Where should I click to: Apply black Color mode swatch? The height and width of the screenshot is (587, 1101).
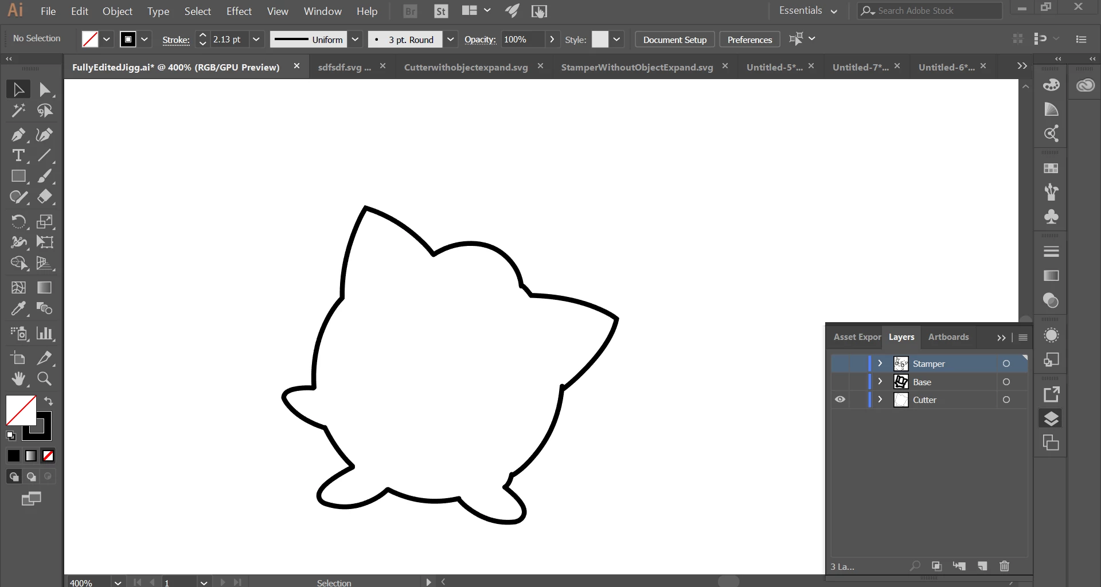[14, 456]
